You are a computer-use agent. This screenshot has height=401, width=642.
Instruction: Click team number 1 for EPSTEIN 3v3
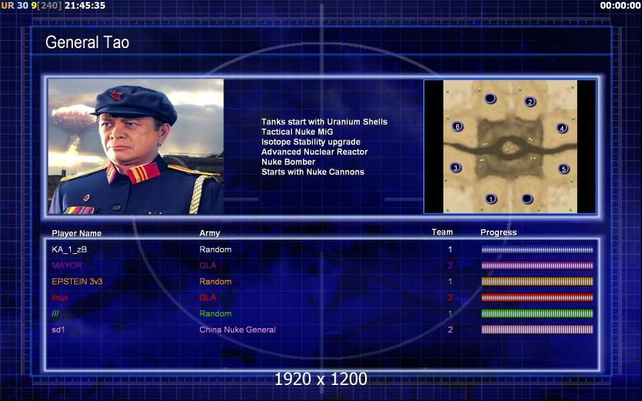450,281
